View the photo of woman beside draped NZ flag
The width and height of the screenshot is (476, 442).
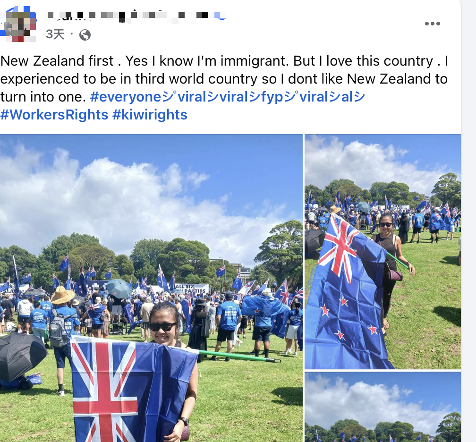tap(382, 252)
